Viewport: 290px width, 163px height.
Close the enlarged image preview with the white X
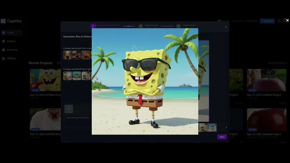tap(287, 20)
